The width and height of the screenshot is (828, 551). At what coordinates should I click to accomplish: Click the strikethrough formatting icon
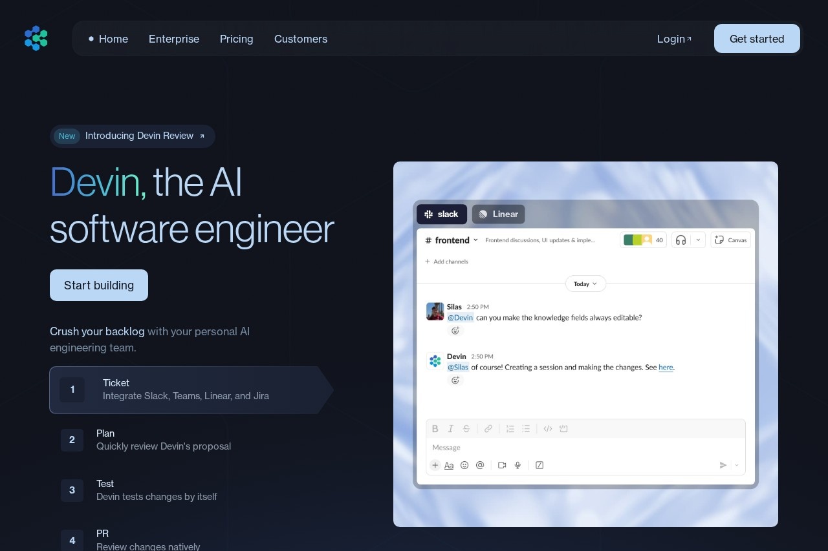[x=466, y=428]
